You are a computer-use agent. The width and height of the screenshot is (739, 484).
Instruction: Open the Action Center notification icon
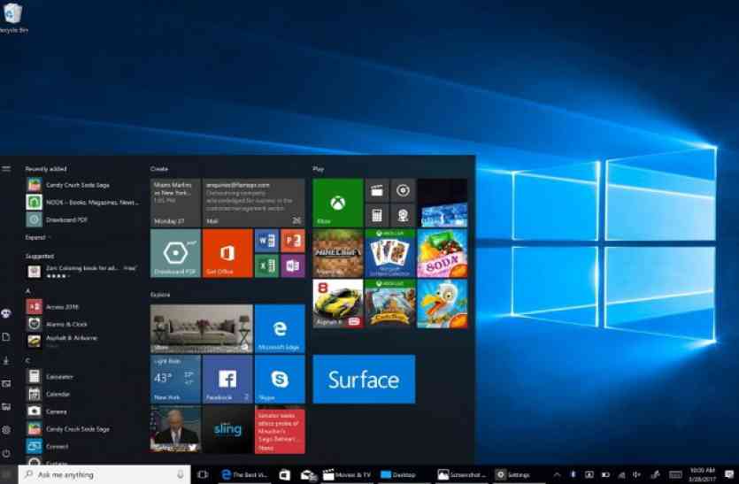click(729, 474)
